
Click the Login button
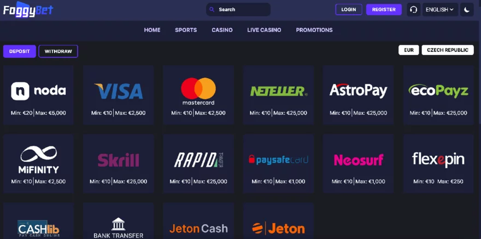point(348,10)
